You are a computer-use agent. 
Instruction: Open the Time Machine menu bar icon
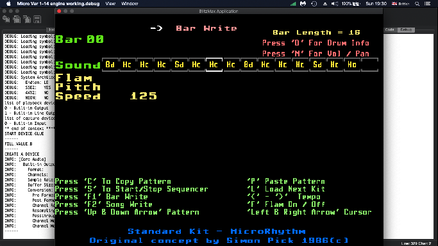coord(314,4)
